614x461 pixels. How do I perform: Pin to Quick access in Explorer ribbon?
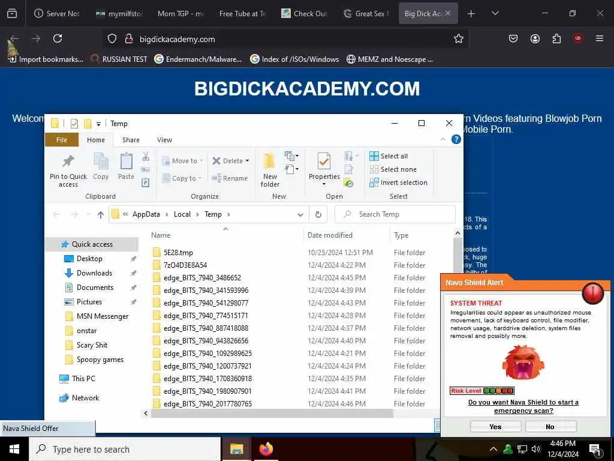(x=68, y=170)
